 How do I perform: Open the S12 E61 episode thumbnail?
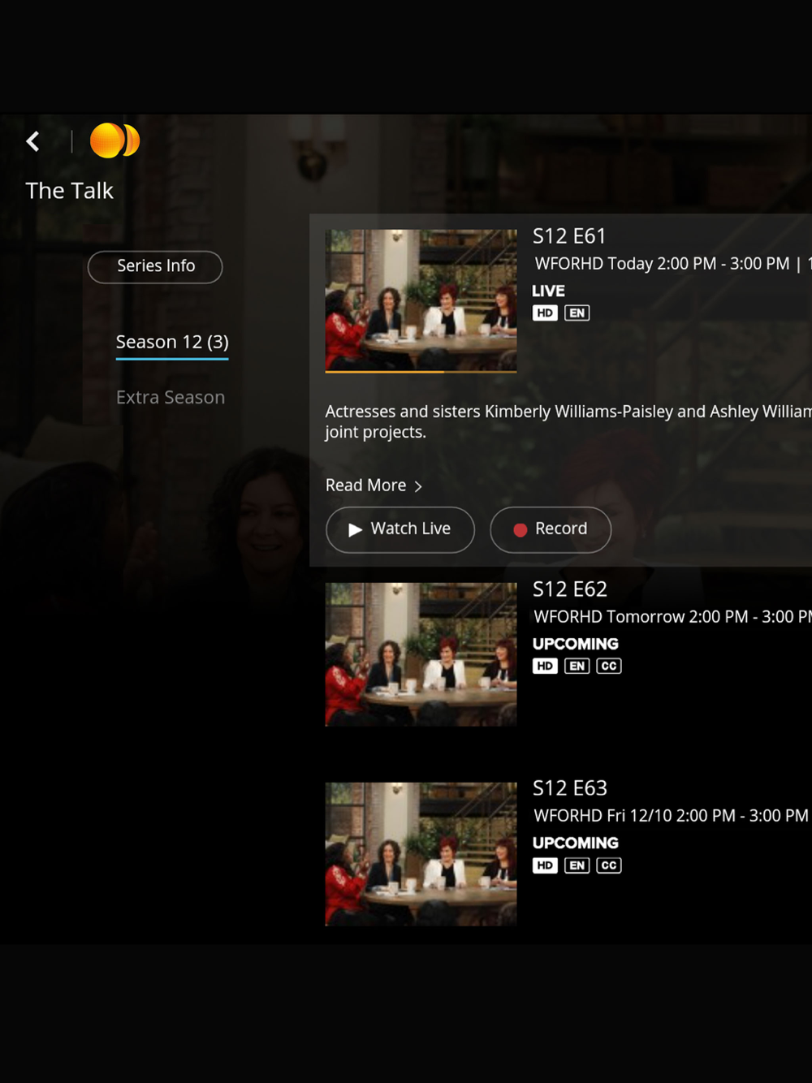[x=421, y=300]
